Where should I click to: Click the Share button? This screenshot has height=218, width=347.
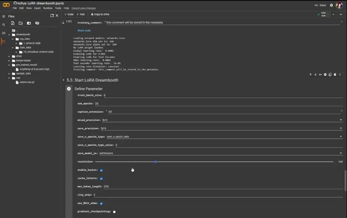(x=320, y=5)
